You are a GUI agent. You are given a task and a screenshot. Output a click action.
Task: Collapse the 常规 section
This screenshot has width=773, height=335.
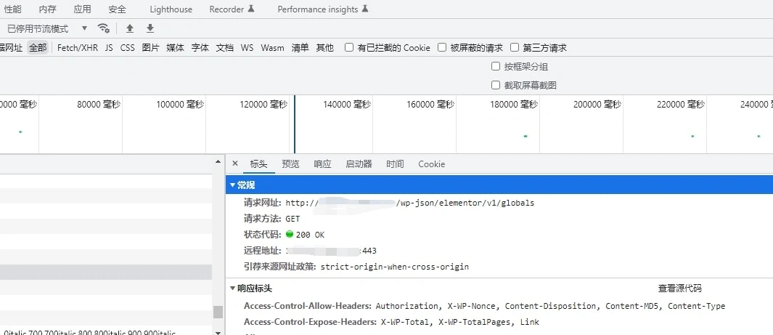233,185
